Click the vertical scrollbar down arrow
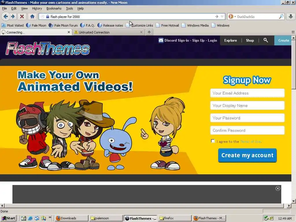Image resolution: width=296 pixels, height=222 pixels. [294, 201]
